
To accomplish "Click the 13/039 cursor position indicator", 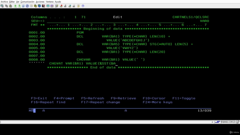I will [204, 111].
